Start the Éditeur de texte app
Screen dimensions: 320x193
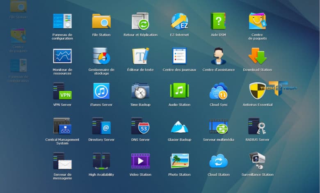click(x=140, y=56)
